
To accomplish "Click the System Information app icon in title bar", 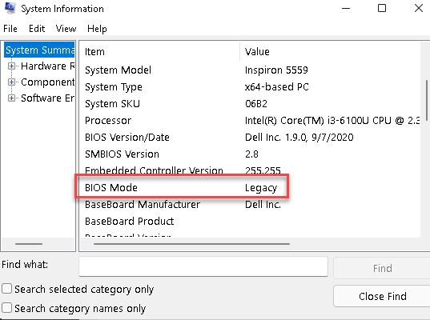I will click(x=10, y=8).
